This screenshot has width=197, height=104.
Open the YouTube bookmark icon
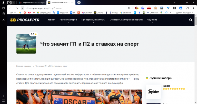coord(29,12)
